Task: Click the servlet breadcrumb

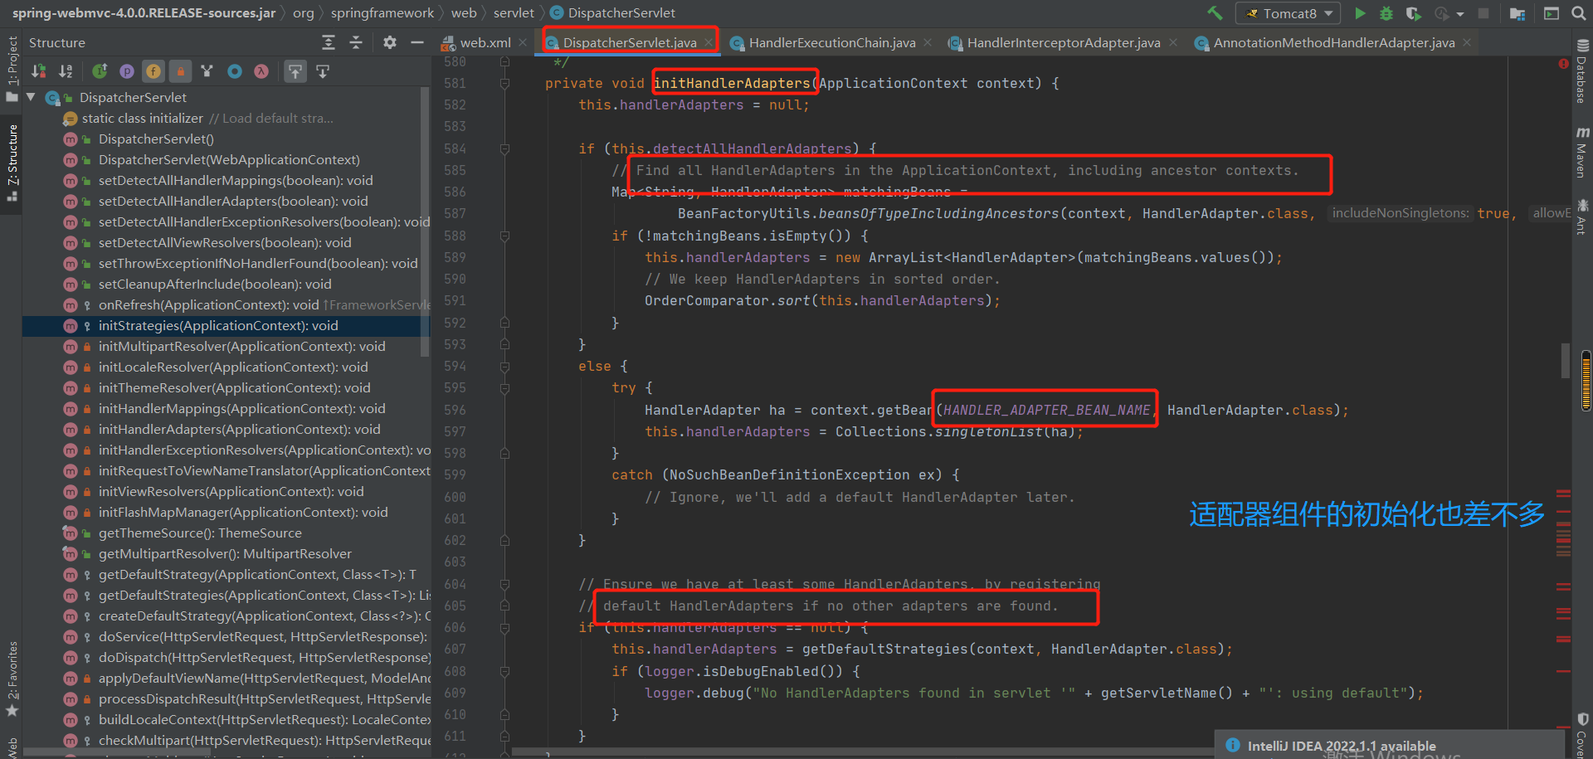Action: point(514,13)
